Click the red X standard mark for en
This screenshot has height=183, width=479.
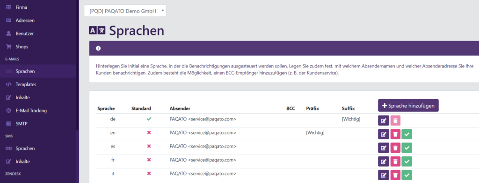click(149, 133)
